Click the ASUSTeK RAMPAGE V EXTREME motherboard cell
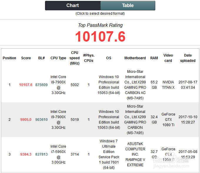200x173 pixels. point(135,154)
